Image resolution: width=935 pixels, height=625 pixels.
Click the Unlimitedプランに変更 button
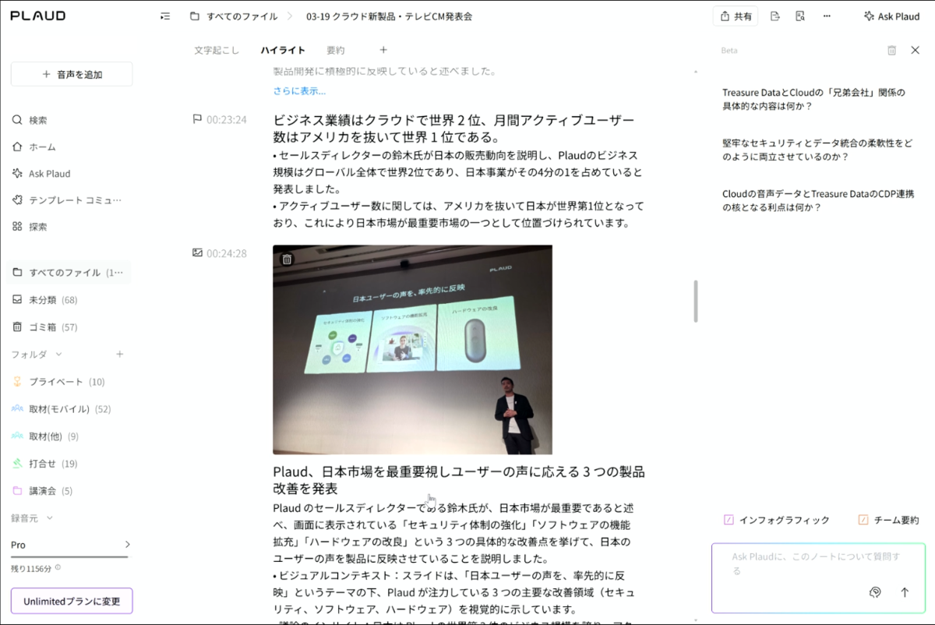(x=72, y=601)
